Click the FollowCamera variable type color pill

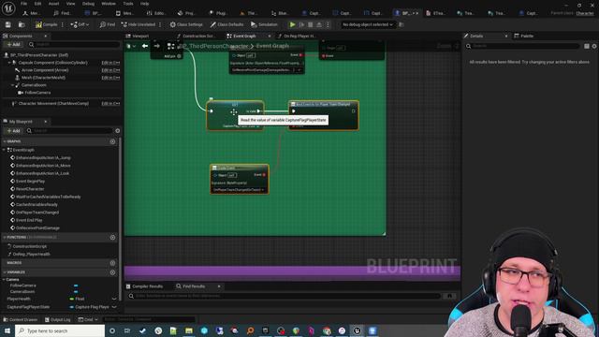pos(76,286)
